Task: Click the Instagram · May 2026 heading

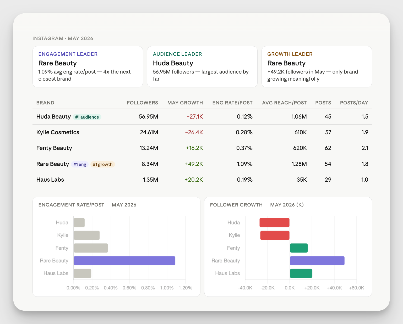Action: 63,38
